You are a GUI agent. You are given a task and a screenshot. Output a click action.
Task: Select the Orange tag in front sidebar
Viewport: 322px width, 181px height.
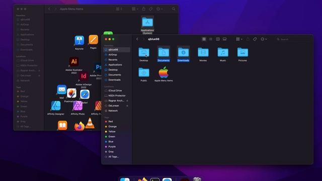click(117, 127)
